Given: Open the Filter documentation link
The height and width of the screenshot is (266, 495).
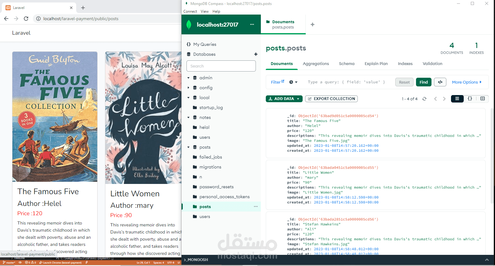Looking at the screenshot, I should tap(278, 82).
